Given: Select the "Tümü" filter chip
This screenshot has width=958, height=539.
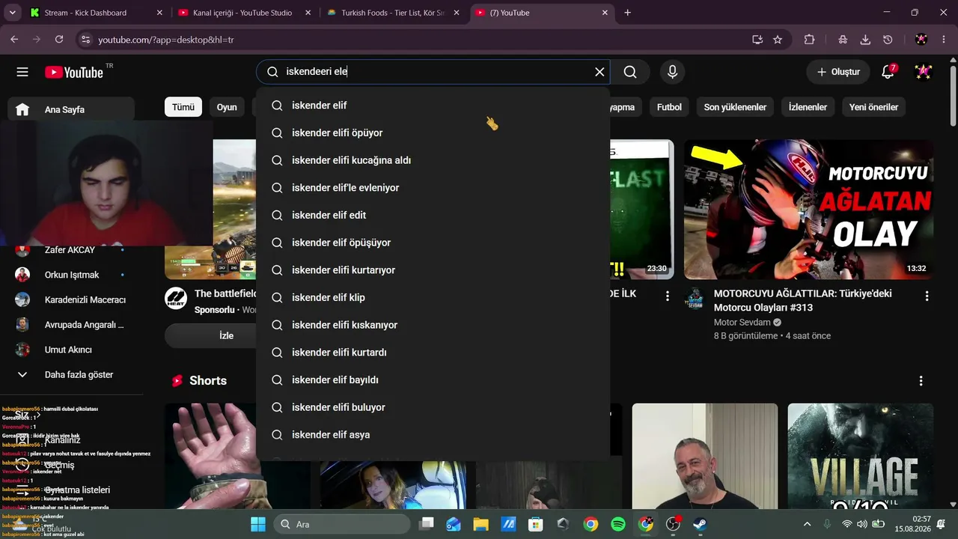Looking at the screenshot, I should pyautogui.click(x=183, y=107).
